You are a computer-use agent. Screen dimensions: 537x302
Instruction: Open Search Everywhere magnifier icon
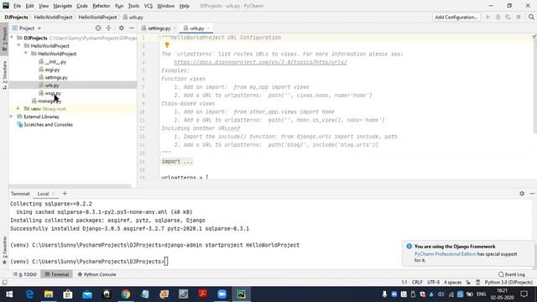click(531, 17)
